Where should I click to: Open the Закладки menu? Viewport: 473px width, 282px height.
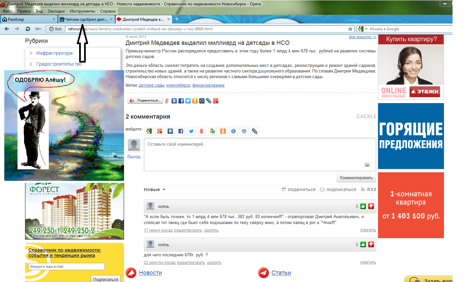pyautogui.click(x=56, y=11)
